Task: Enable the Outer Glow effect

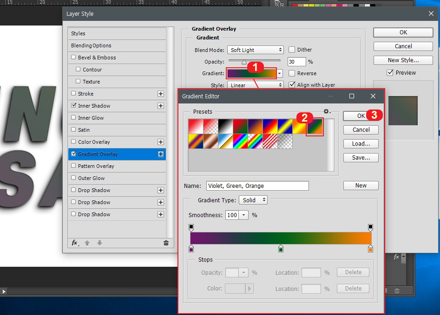Action: coord(73,178)
